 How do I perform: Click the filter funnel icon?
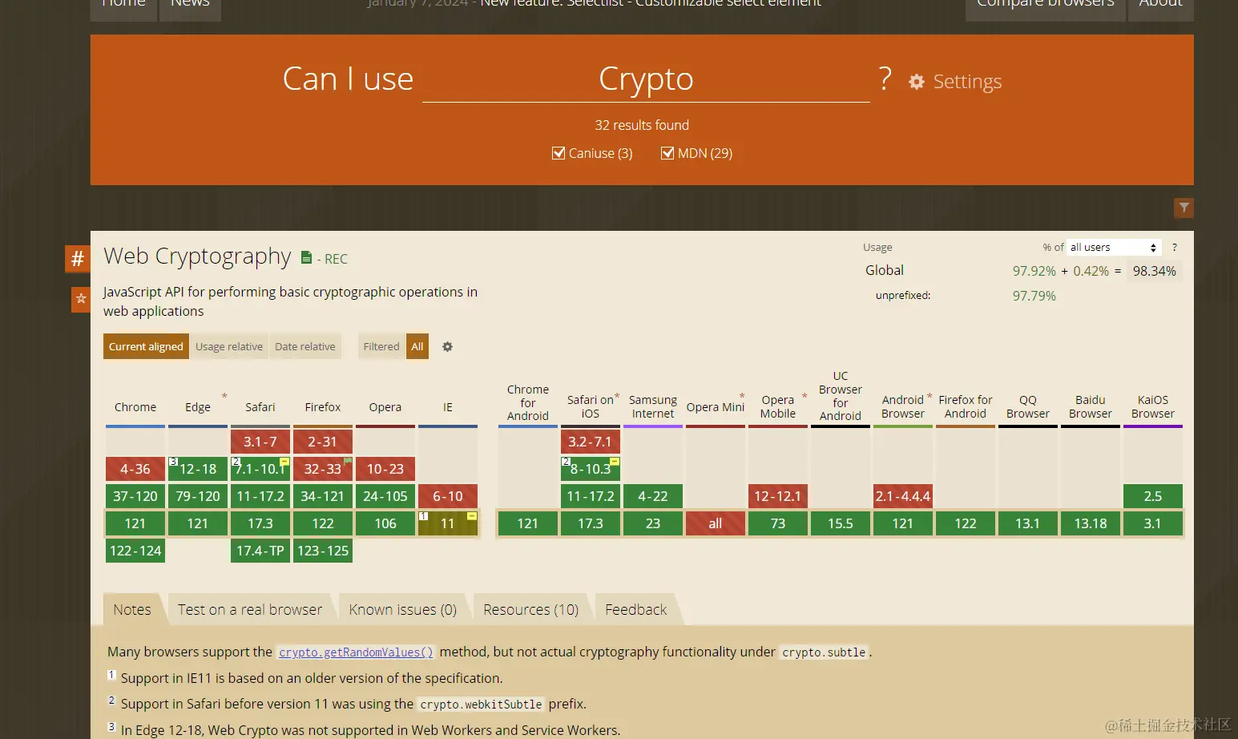coord(1184,208)
